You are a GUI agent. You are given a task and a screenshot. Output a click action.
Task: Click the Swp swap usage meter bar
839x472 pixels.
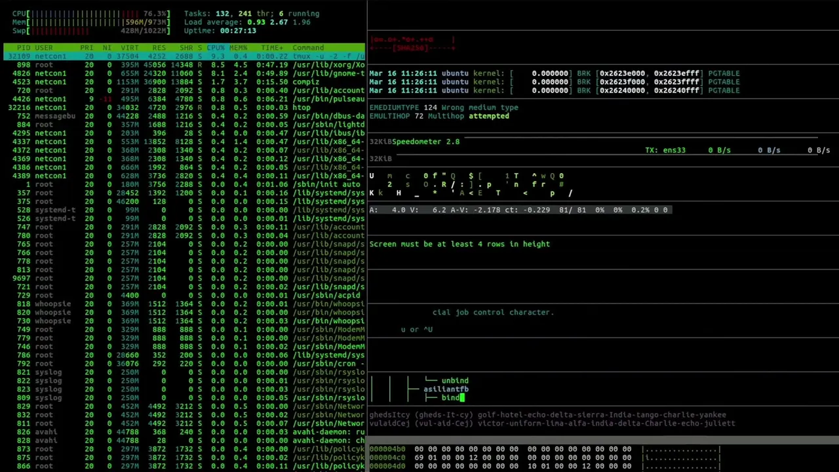[91, 31]
